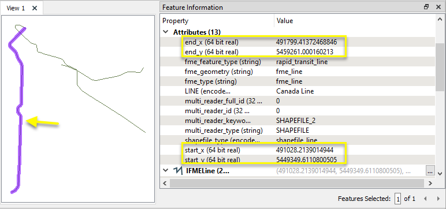Go to the previous selected feature
This screenshot has width=446, height=209.
[x=426, y=199]
